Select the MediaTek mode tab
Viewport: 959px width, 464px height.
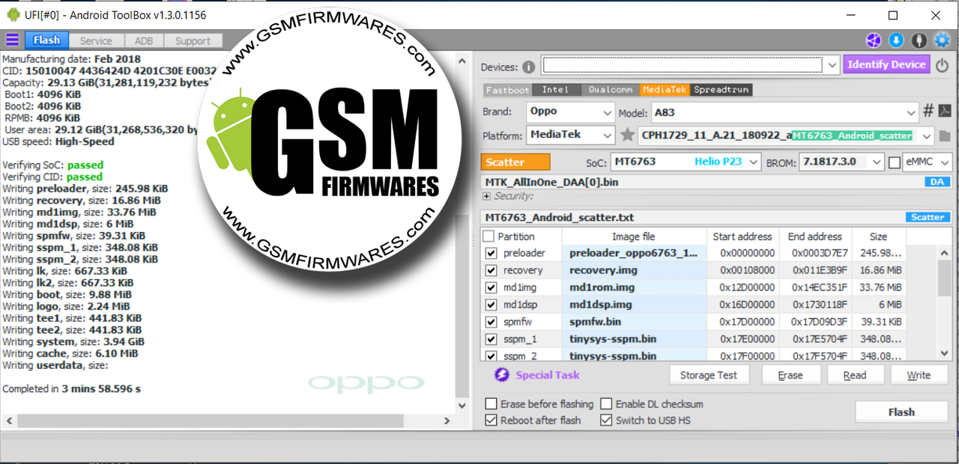tap(664, 90)
